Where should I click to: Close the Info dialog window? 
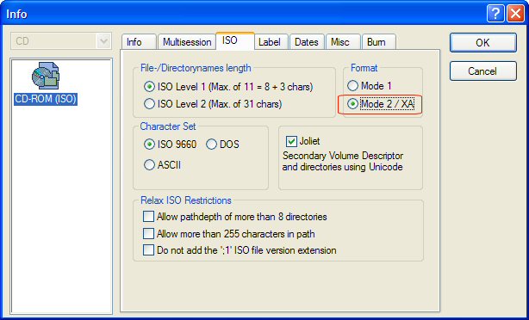[516, 14]
